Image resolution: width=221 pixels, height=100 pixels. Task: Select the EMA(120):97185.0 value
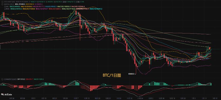click(69, 9)
